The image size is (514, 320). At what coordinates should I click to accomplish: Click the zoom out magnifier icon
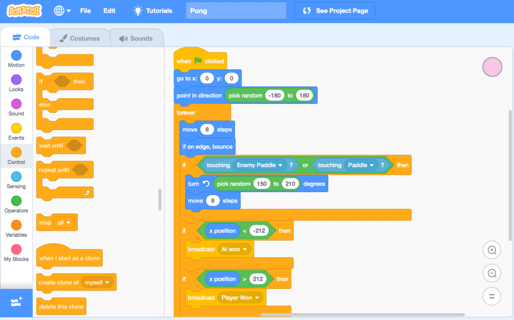click(x=491, y=273)
